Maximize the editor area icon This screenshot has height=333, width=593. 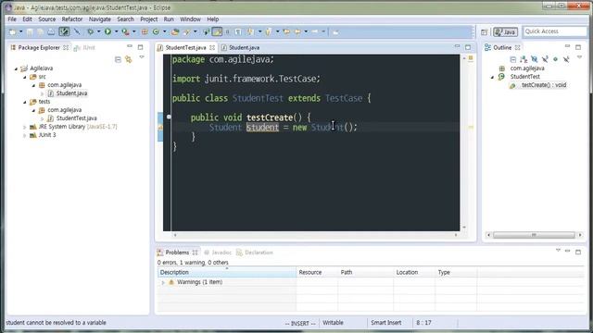[x=468, y=47]
